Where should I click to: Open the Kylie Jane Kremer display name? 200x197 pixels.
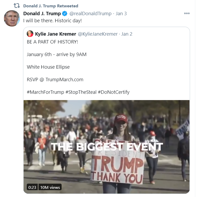point(56,34)
